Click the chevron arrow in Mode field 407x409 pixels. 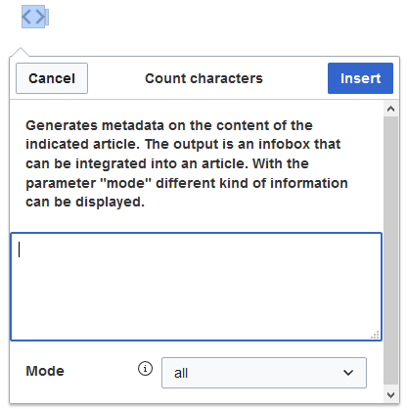[348, 373]
